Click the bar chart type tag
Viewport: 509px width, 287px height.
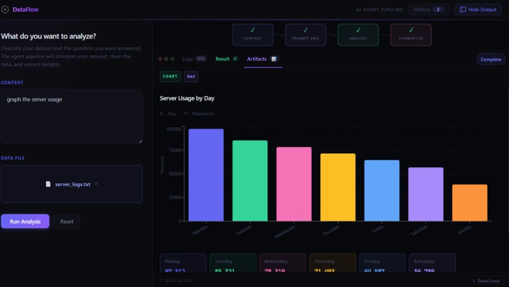[x=191, y=76]
